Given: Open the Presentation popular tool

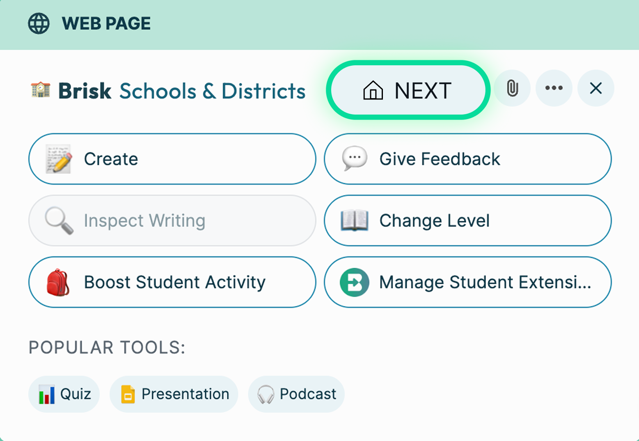Looking at the screenshot, I should [174, 394].
